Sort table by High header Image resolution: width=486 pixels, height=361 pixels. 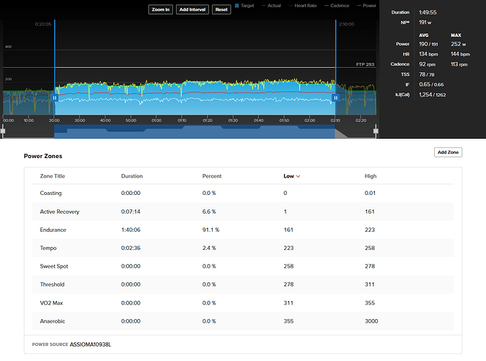371,176
